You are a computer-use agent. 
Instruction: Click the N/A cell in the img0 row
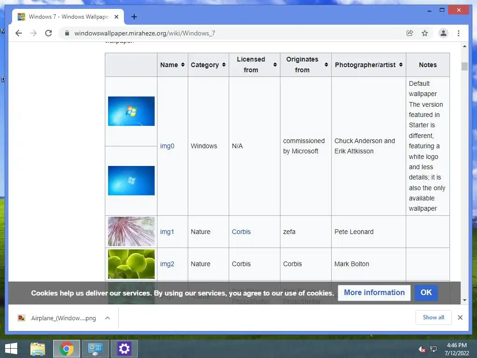tap(255, 146)
